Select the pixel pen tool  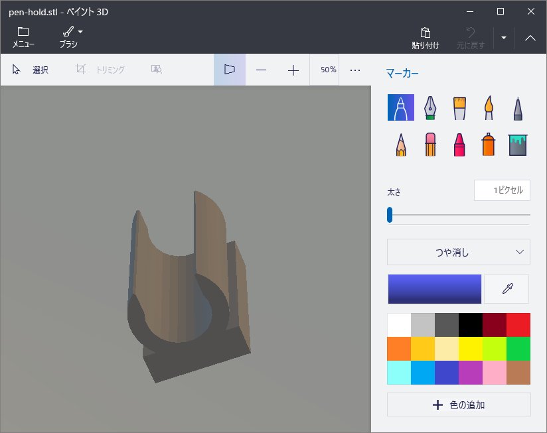[x=518, y=107]
